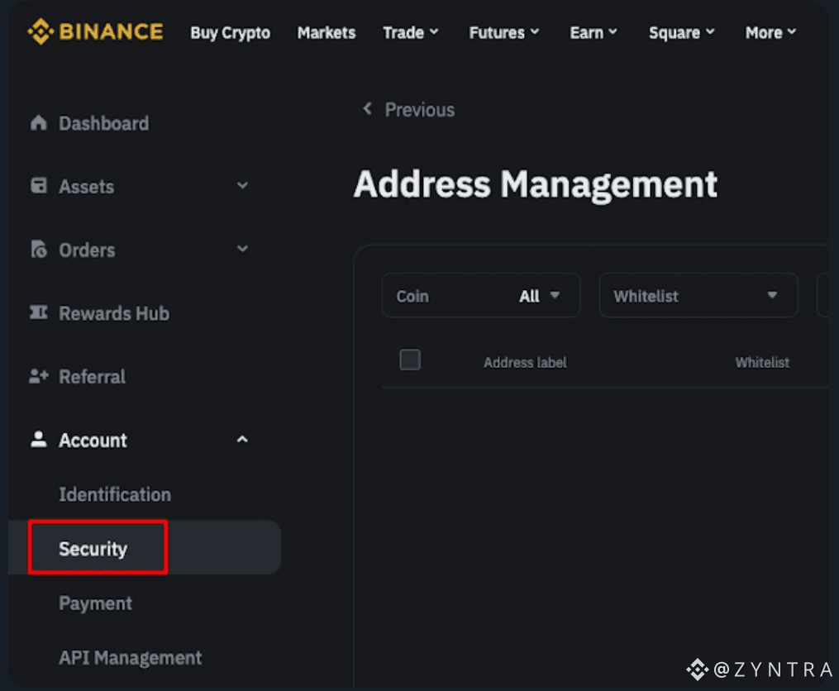Expand the Orders sidebar section
Image resolution: width=839 pixels, height=691 pixels.
pos(242,249)
